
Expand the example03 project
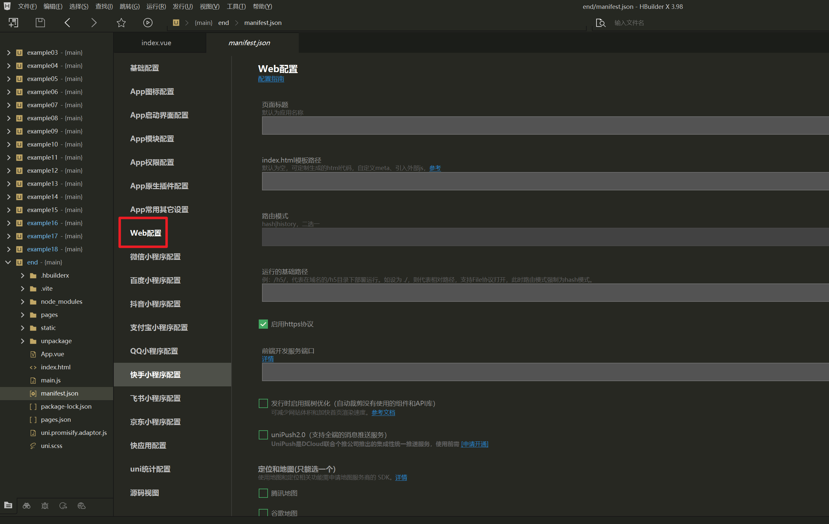pyautogui.click(x=8, y=53)
